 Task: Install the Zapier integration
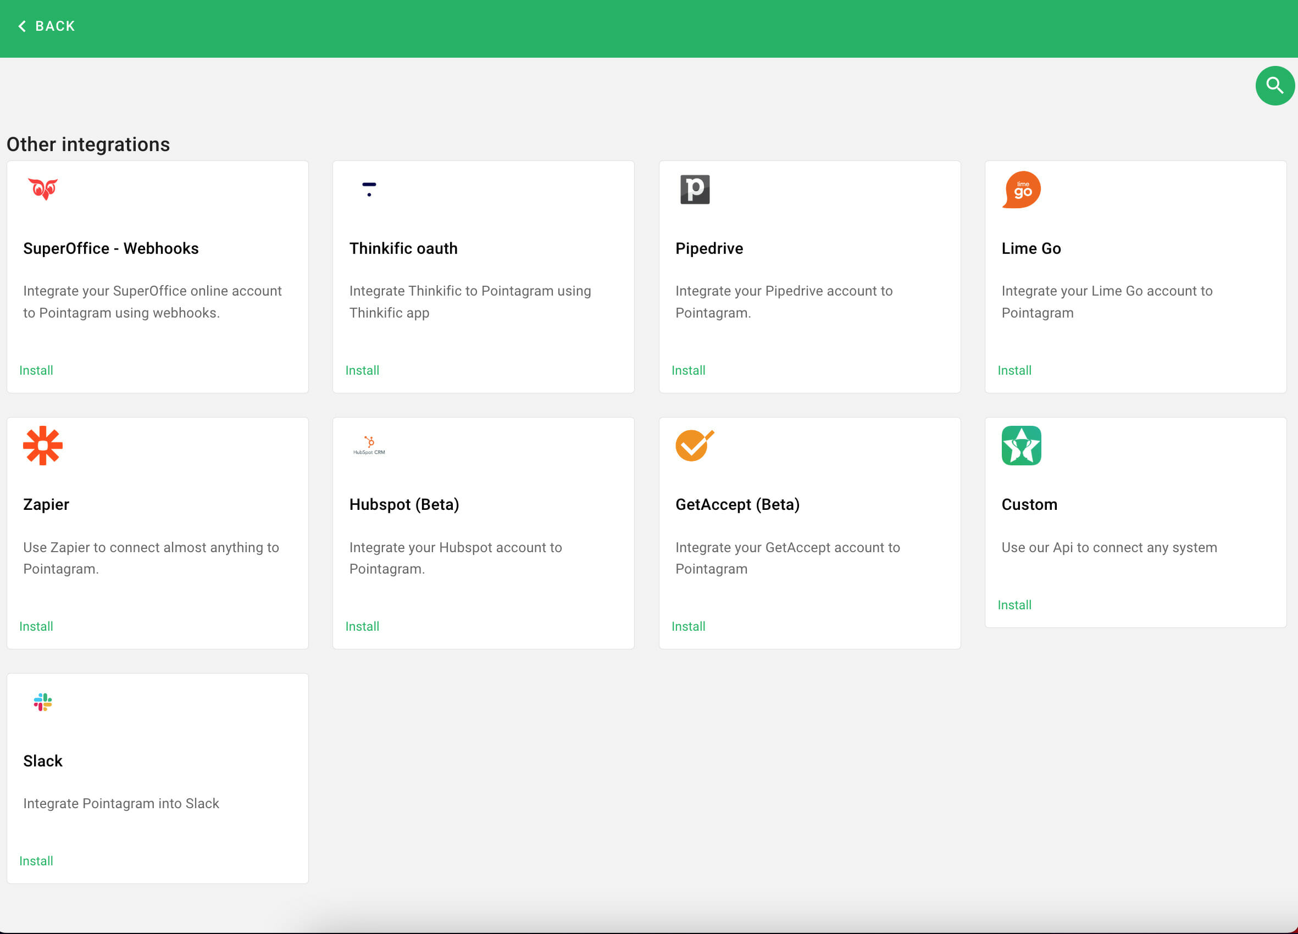pyautogui.click(x=36, y=626)
